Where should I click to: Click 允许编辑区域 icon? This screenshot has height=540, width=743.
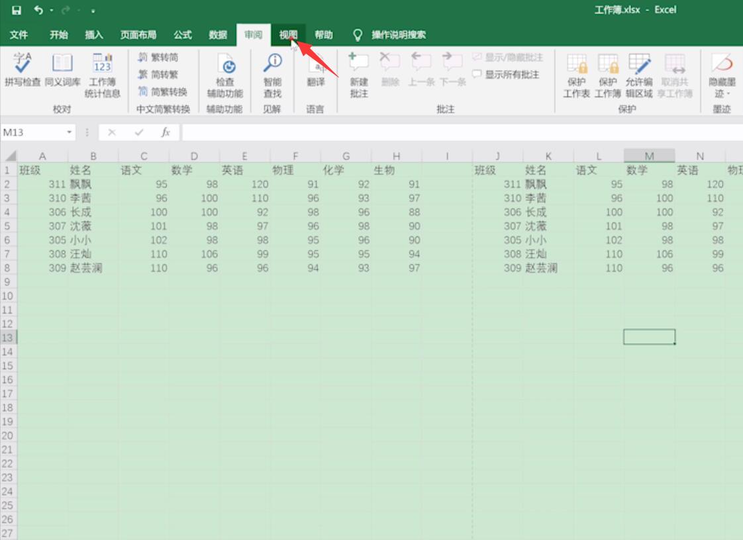pyautogui.click(x=639, y=75)
